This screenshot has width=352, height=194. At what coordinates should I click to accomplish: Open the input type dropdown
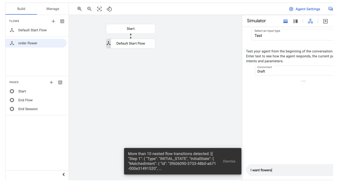coord(292,35)
